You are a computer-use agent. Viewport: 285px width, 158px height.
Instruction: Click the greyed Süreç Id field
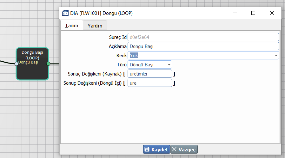coord(203,37)
